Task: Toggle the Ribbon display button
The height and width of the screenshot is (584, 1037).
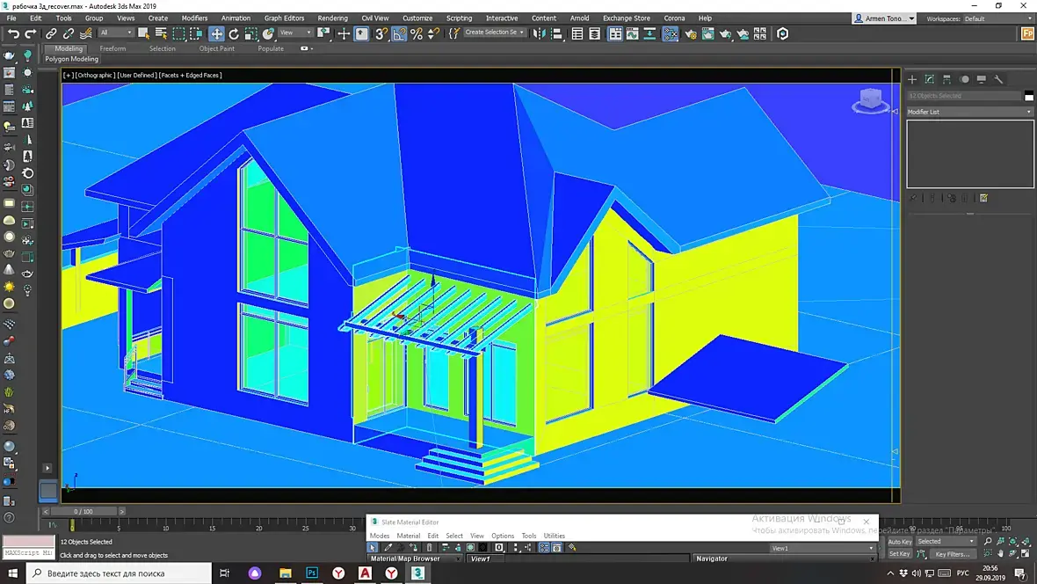Action: 615,33
